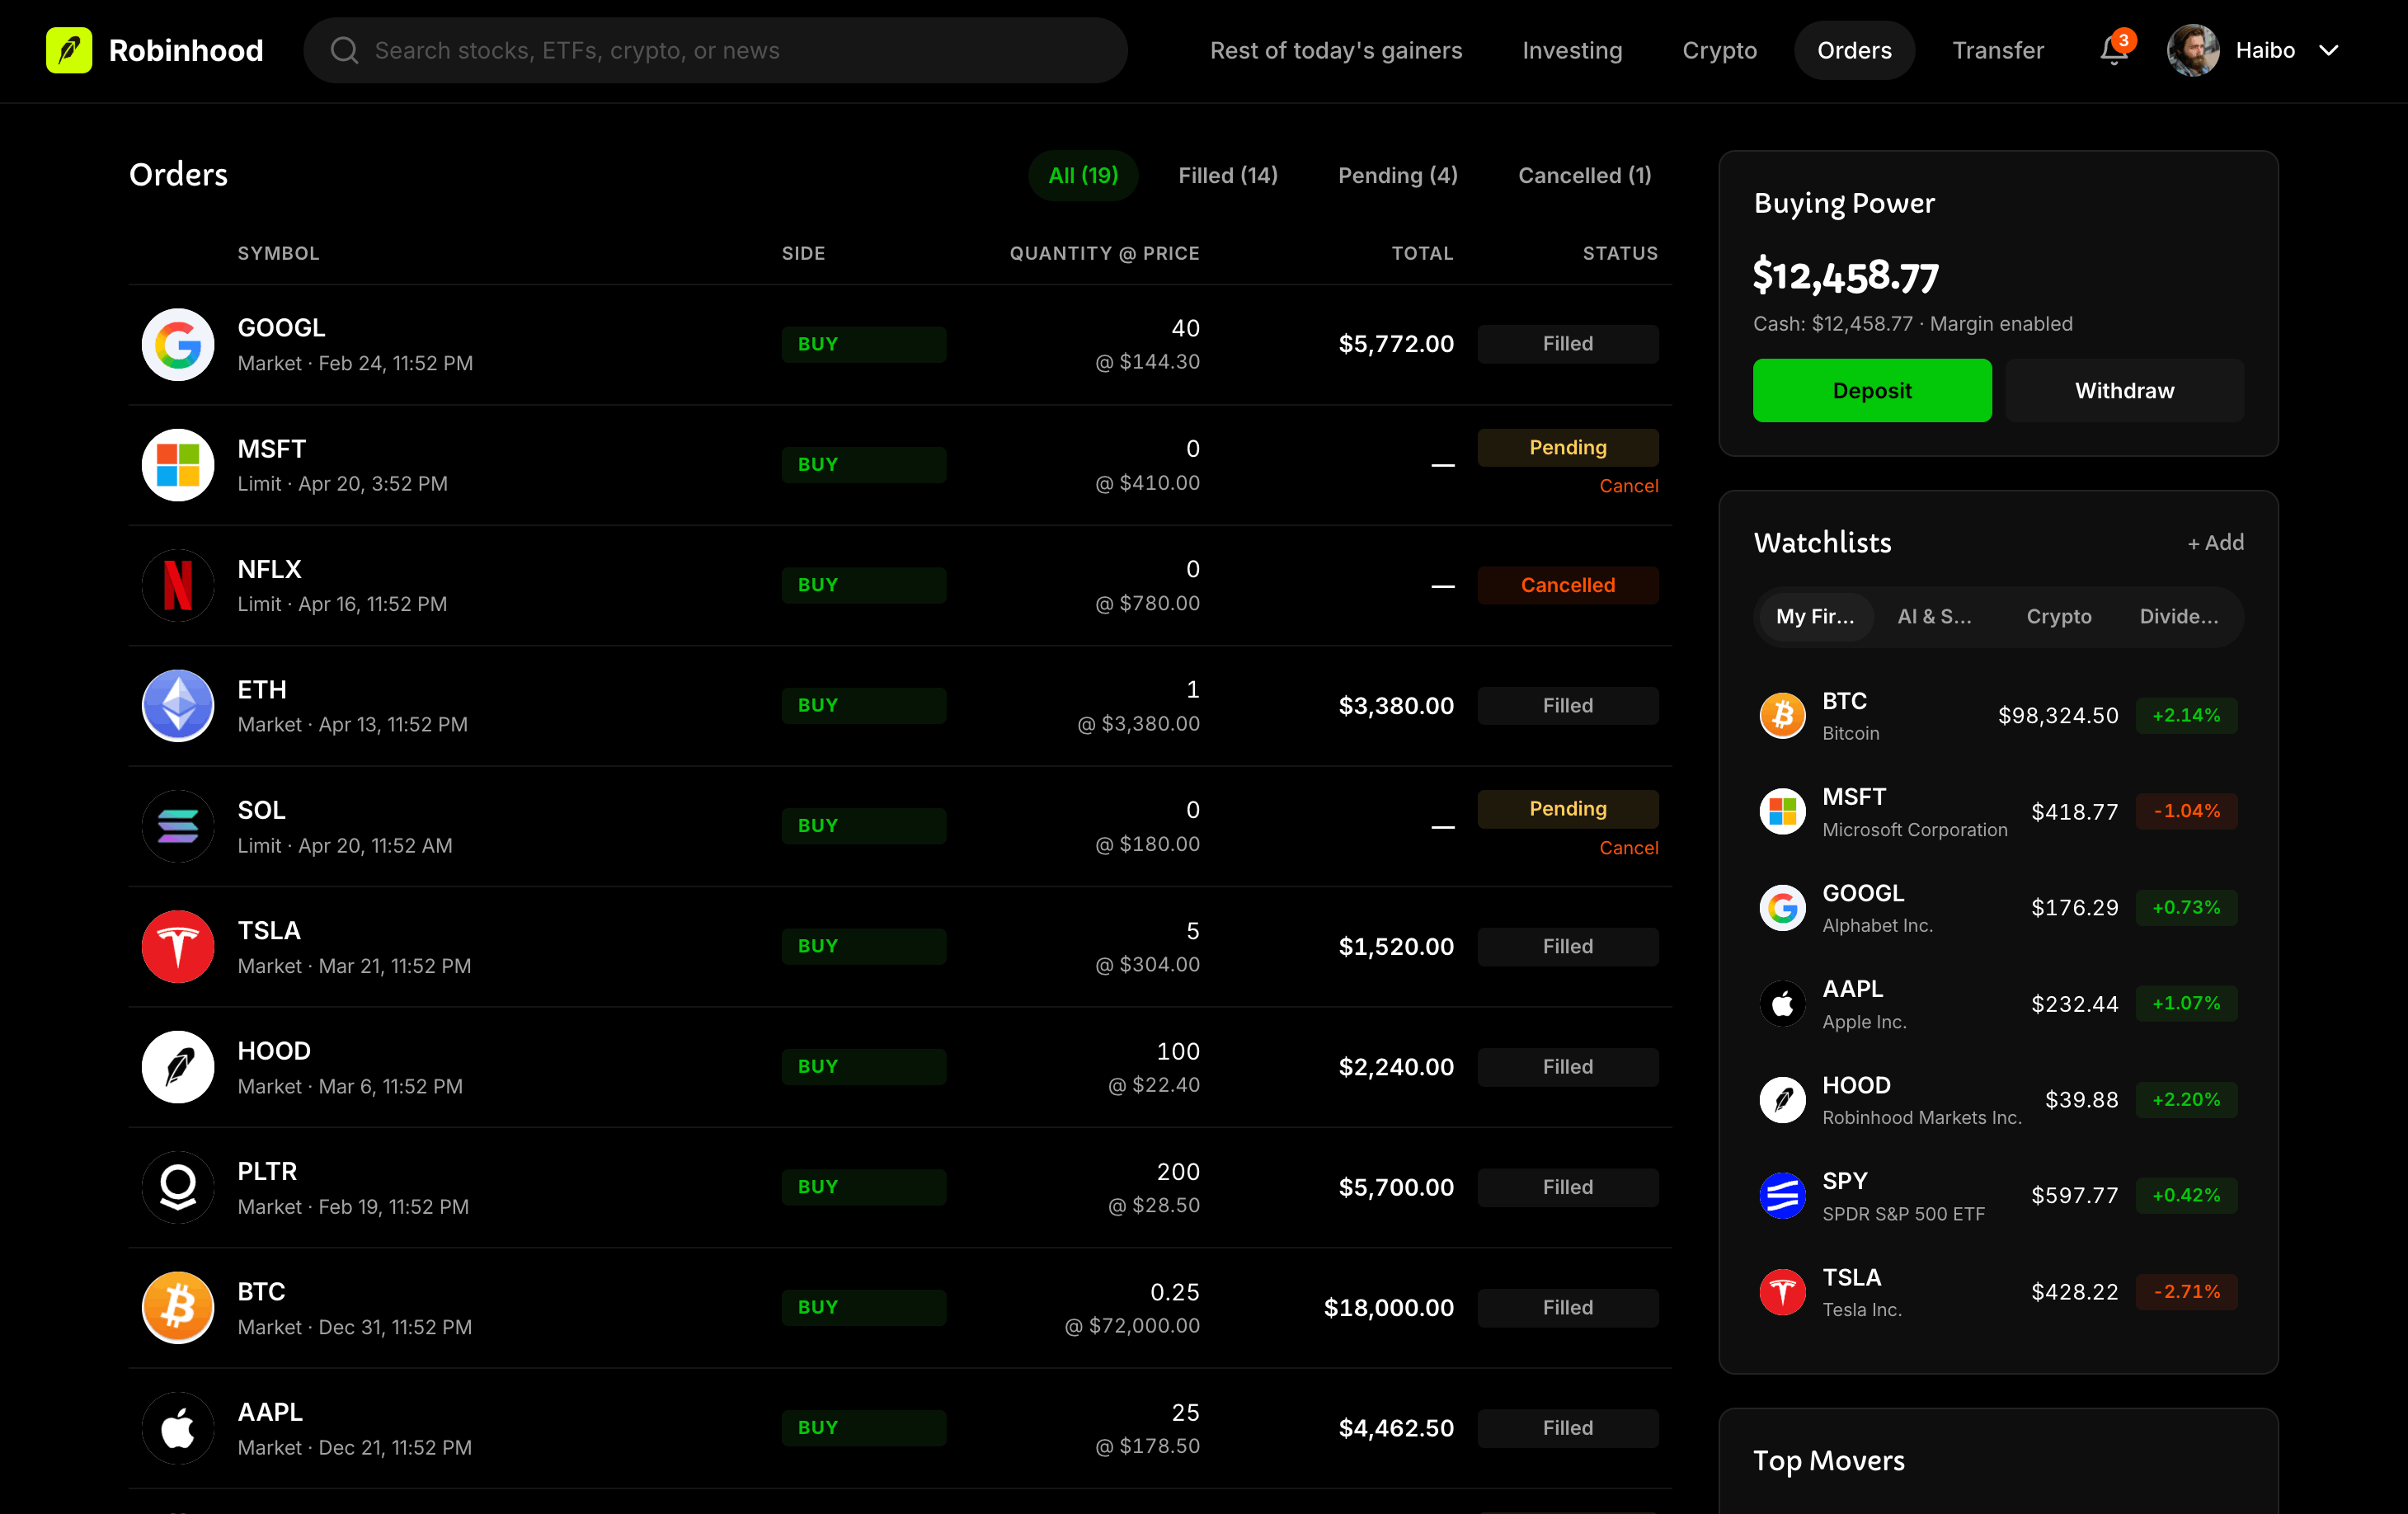Image resolution: width=2408 pixels, height=1514 pixels.
Task: Filter orders by Filled (14)
Action: coord(1228,176)
